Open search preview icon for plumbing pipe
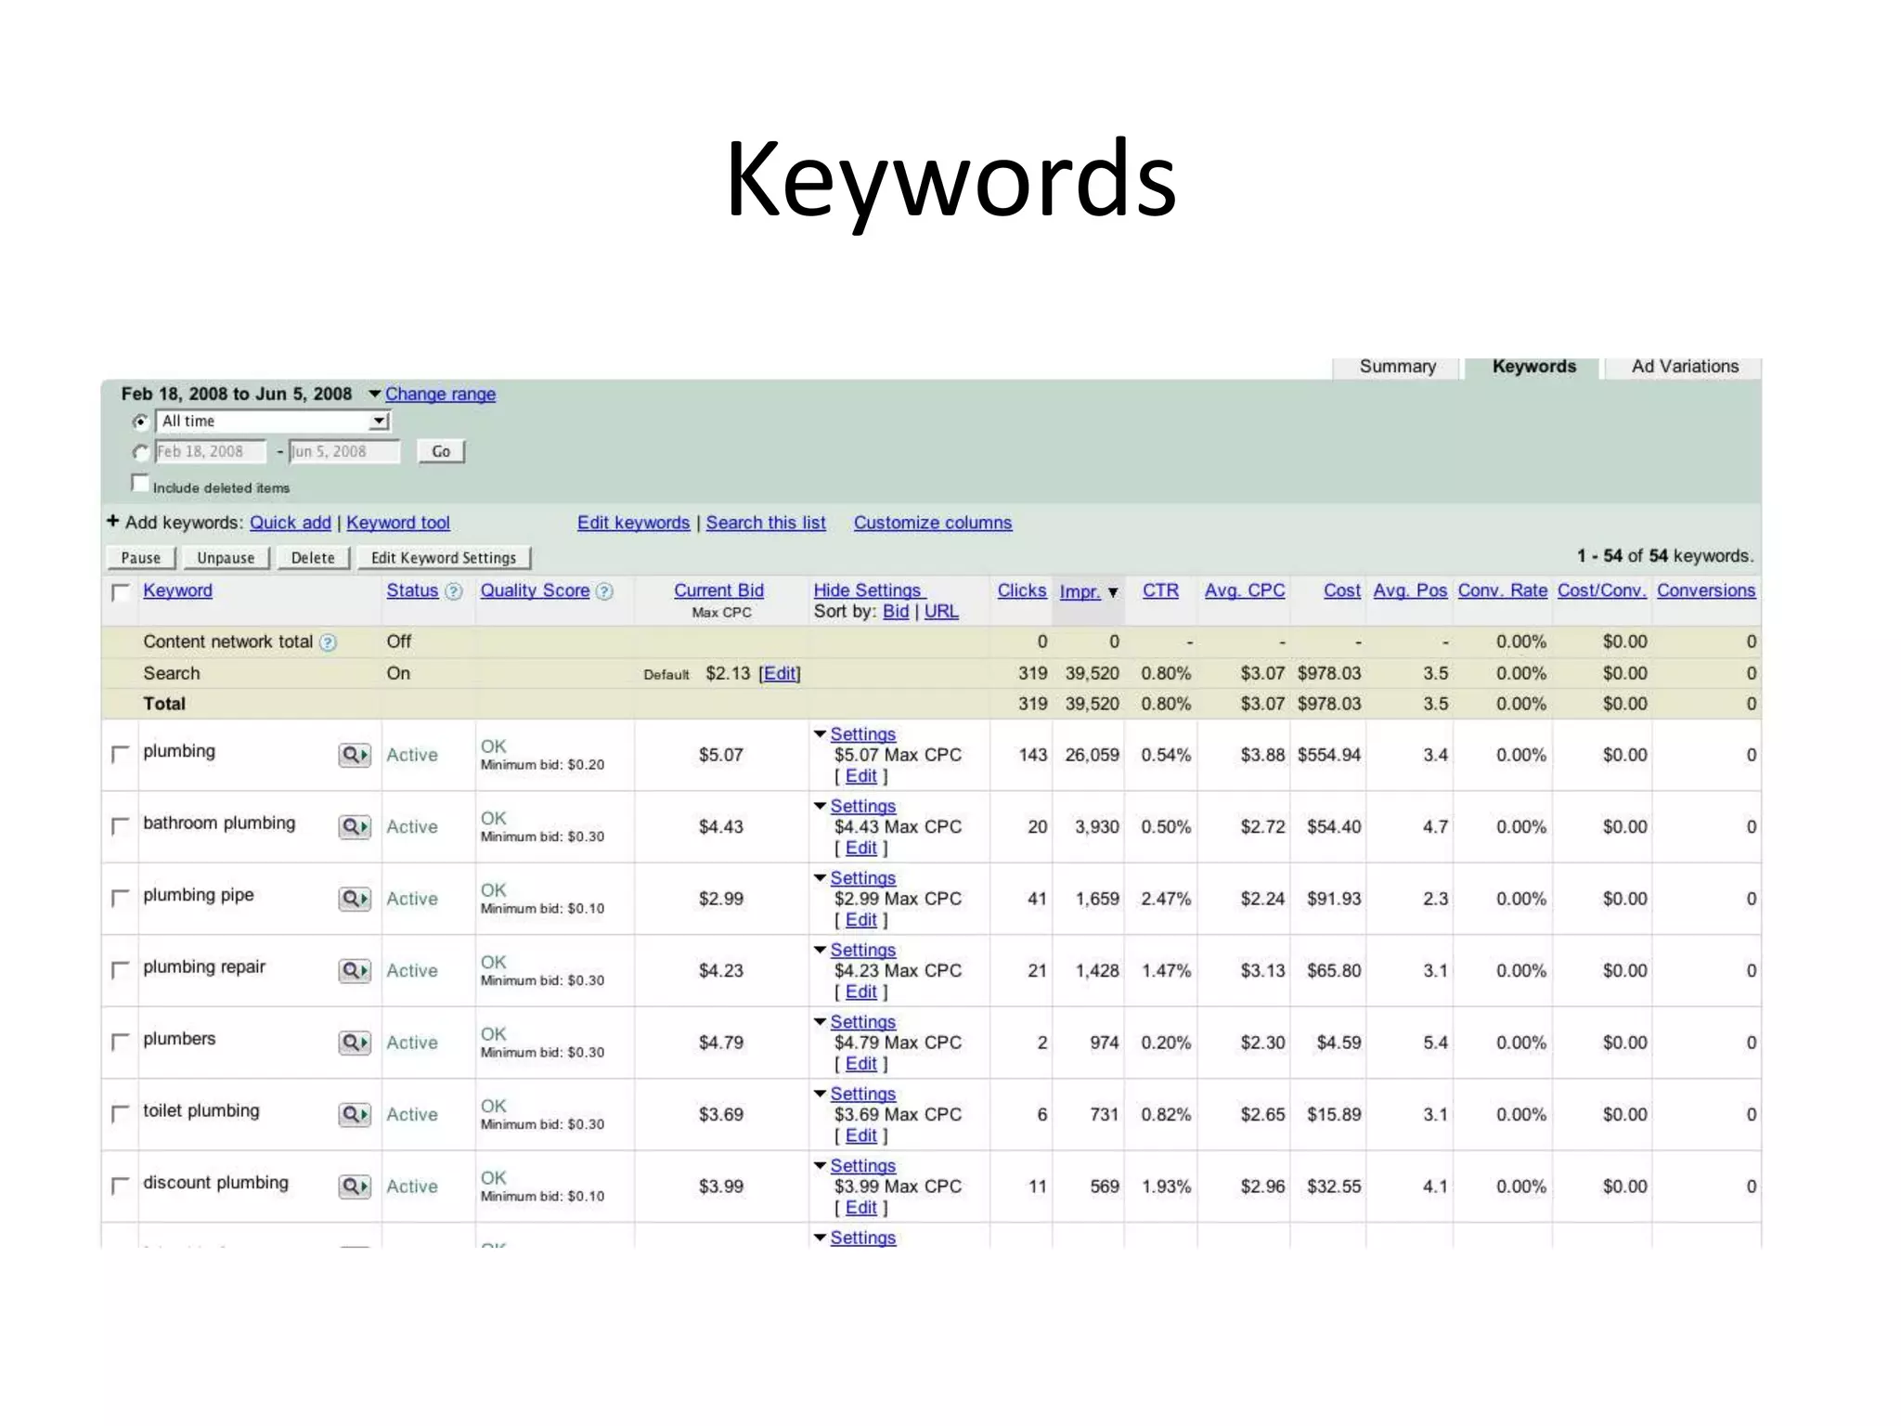This screenshot has width=1901, height=1426. pos(355,899)
